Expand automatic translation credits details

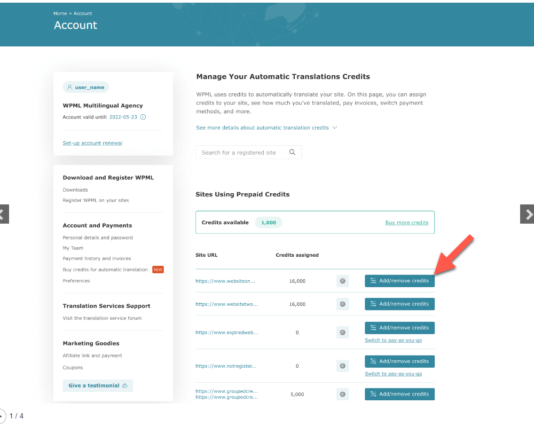(x=266, y=128)
